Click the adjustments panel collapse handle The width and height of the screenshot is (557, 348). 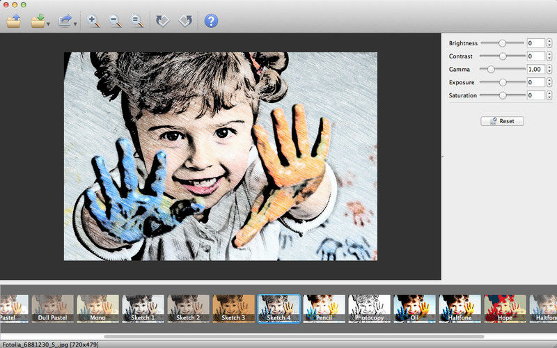pyautogui.click(x=442, y=156)
